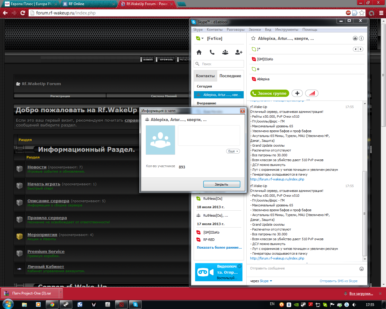Image resolution: width=386 pixels, height=309 pixels.
Task: Open the Skype dial pad phone icon
Action: pyautogui.click(x=212, y=52)
